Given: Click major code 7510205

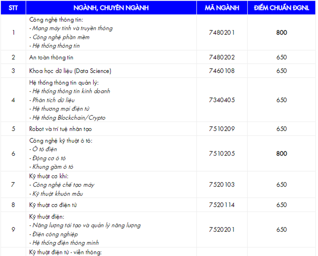Looking at the screenshot, I should tap(222, 154).
